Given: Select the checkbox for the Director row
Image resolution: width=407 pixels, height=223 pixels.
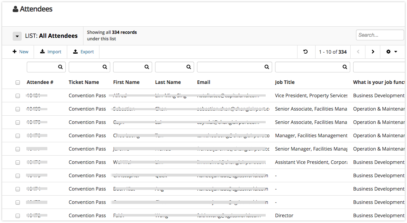Looking at the screenshot, I should point(18,216).
